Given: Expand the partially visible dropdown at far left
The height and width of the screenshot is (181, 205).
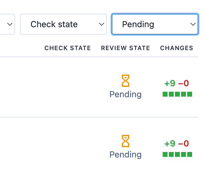Looking at the screenshot, I should pyautogui.click(x=7, y=24).
